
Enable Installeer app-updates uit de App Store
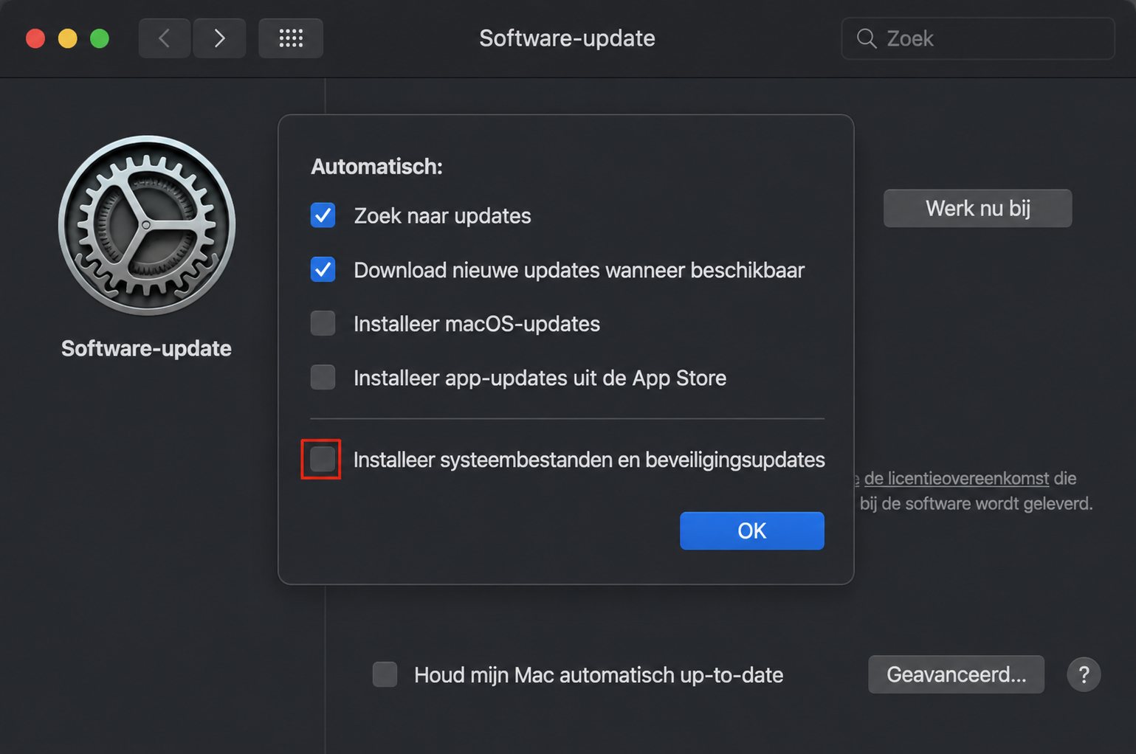[x=323, y=377]
